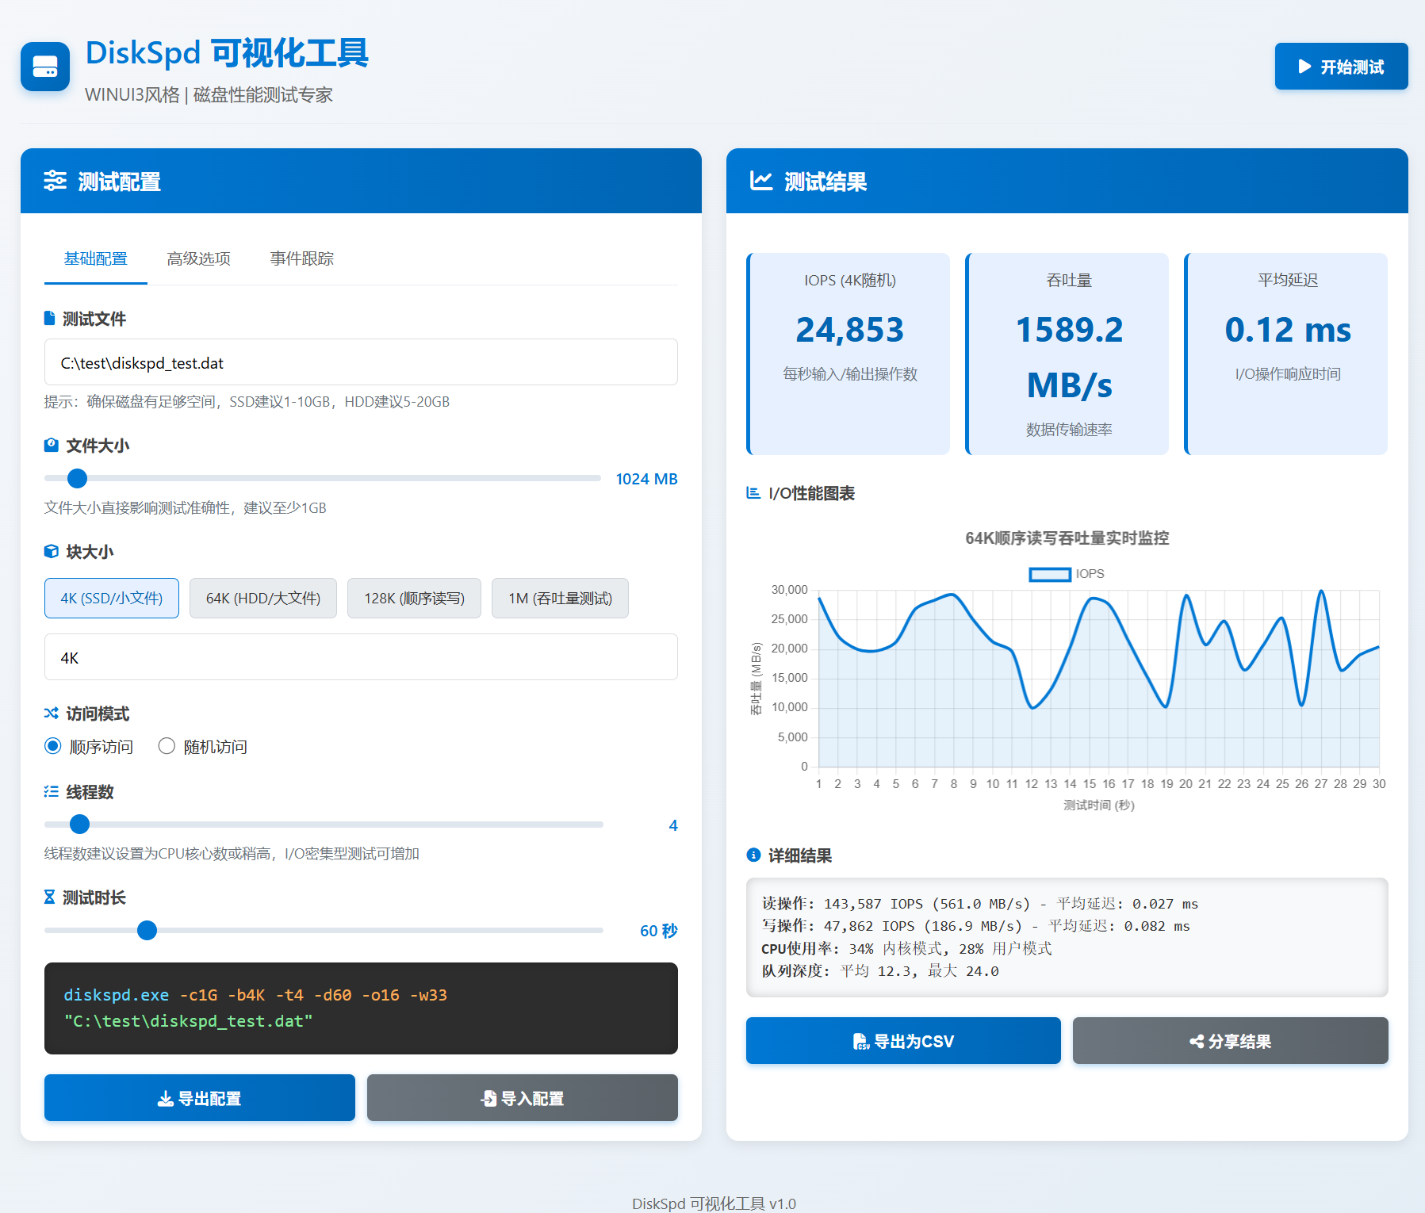Image resolution: width=1425 pixels, height=1213 pixels.
Task: Click the IOPS (4K随机) result card
Action: 848,354
